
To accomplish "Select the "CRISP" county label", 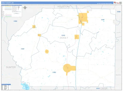I will pos(104,89).
